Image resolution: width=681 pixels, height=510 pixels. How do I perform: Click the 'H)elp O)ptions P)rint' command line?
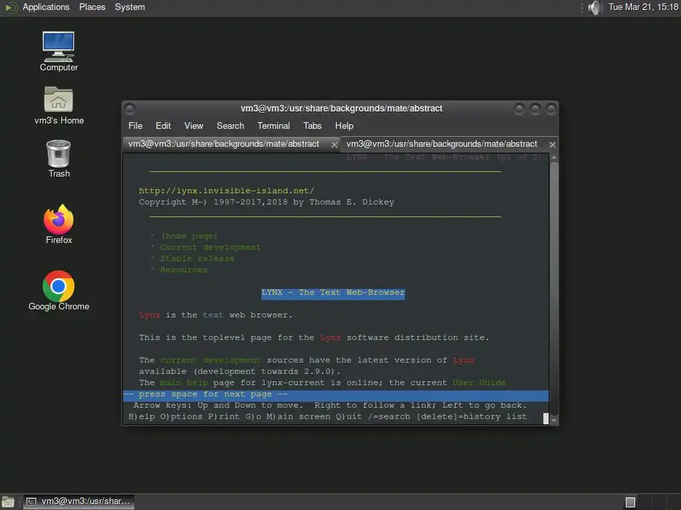[327, 417]
